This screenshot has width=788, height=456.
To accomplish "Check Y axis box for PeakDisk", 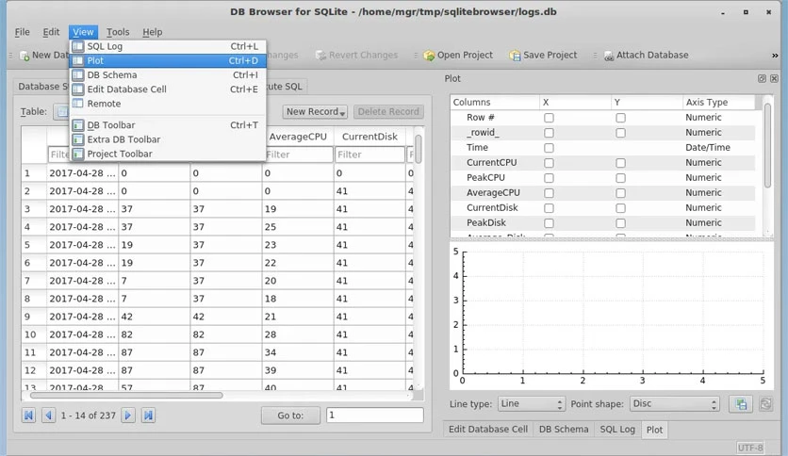I will [620, 223].
